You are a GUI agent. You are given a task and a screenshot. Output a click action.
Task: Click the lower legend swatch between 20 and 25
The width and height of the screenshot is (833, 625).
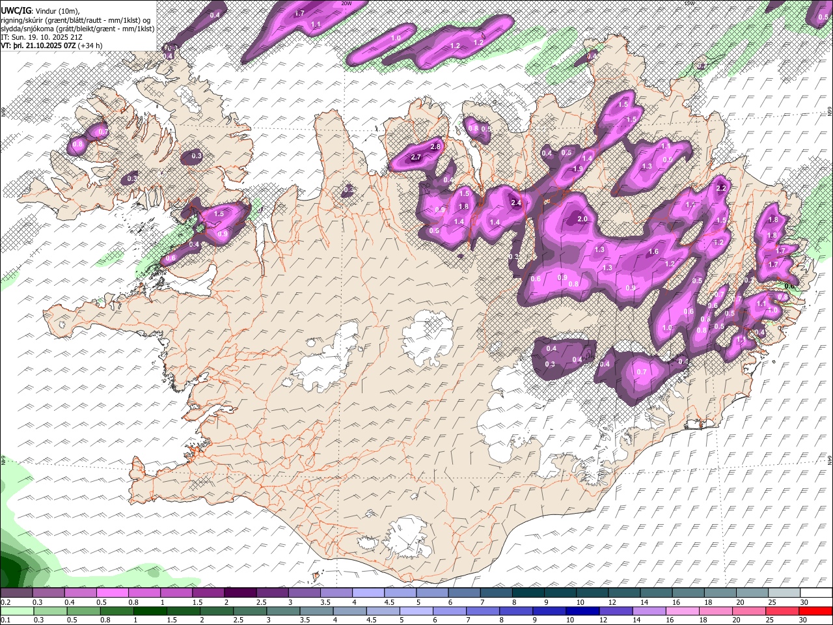748,611
